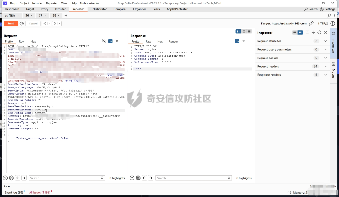The height and width of the screenshot is (197, 339).
Task: Click the Cancel button
Action: coord(33,23)
